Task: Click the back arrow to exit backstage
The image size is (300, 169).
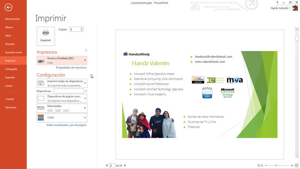Action: [8, 7]
